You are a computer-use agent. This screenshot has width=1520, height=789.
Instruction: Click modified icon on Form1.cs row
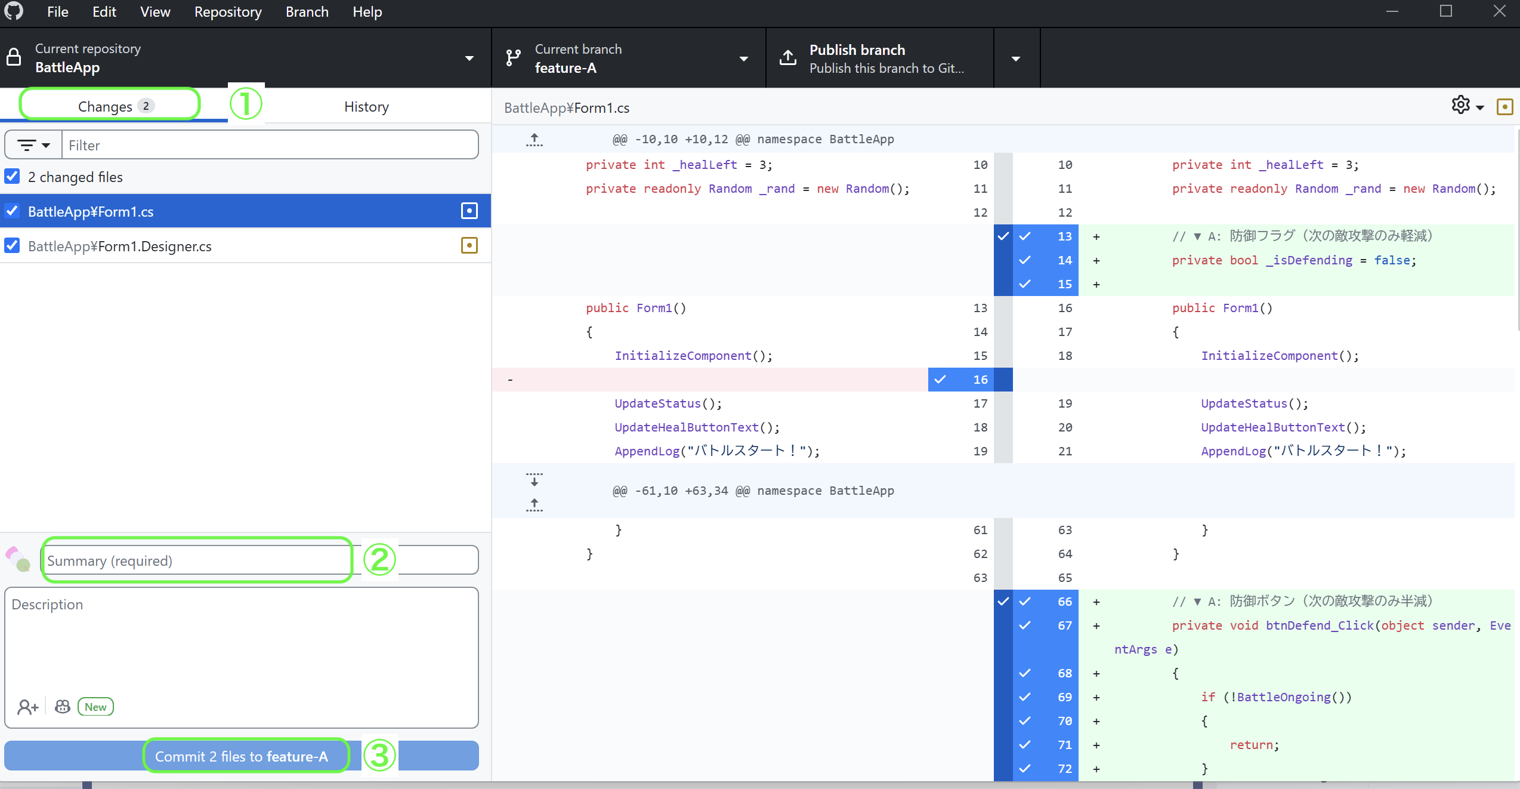(x=469, y=211)
